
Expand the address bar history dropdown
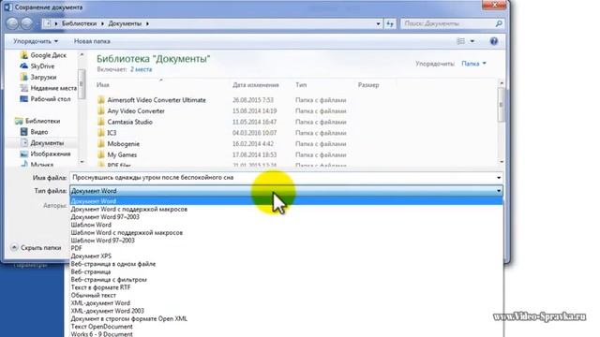click(x=378, y=23)
